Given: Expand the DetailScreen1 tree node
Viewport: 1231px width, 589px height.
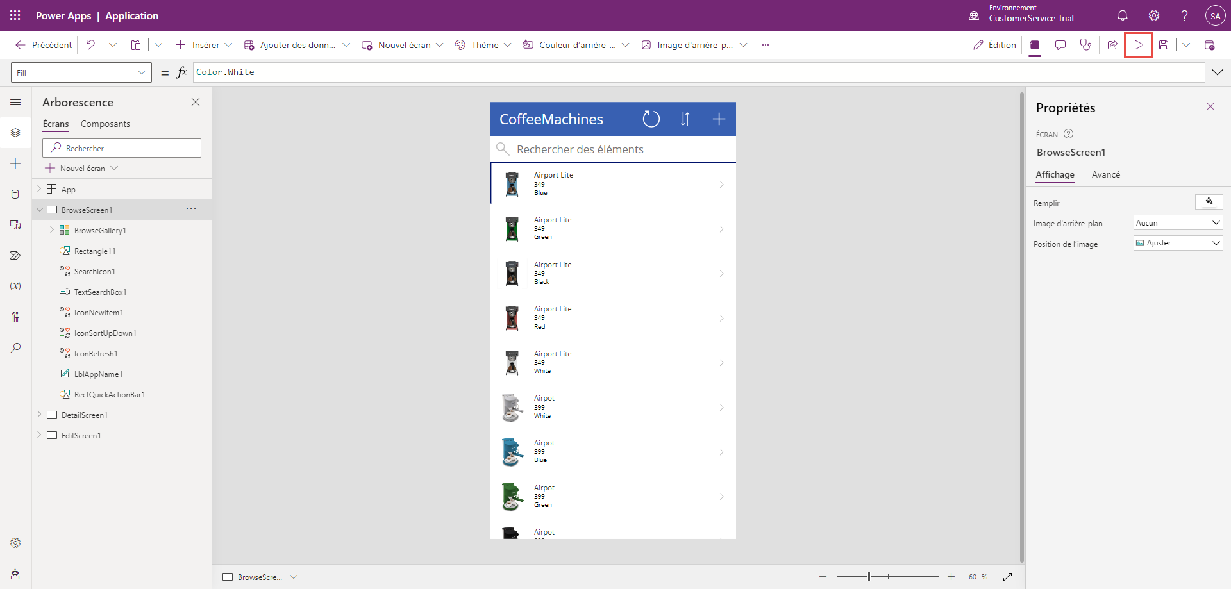Looking at the screenshot, I should [x=39, y=414].
